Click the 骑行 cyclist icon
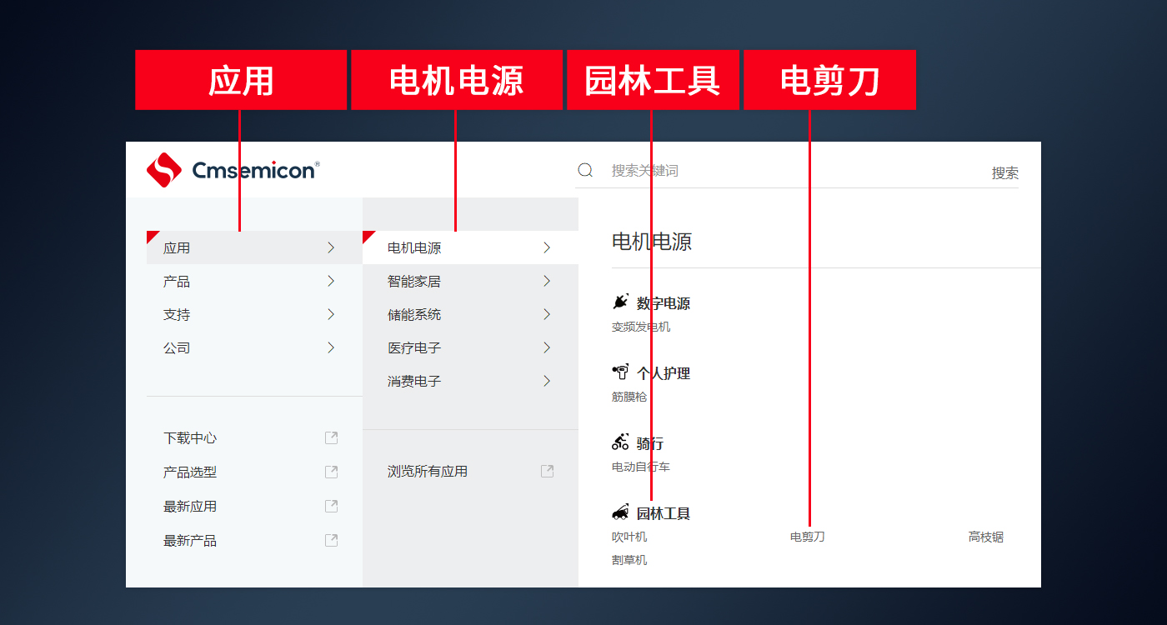Image resolution: width=1167 pixels, height=625 pixels. [620, 442]
